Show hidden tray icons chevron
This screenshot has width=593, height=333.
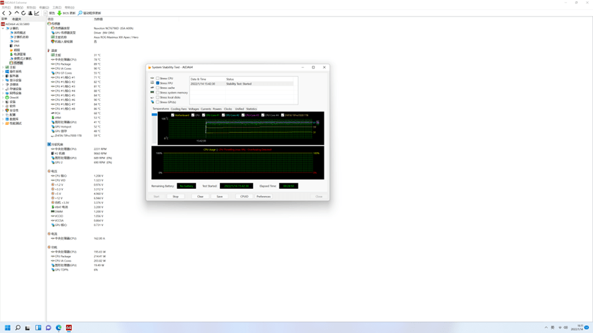point(546,327)
